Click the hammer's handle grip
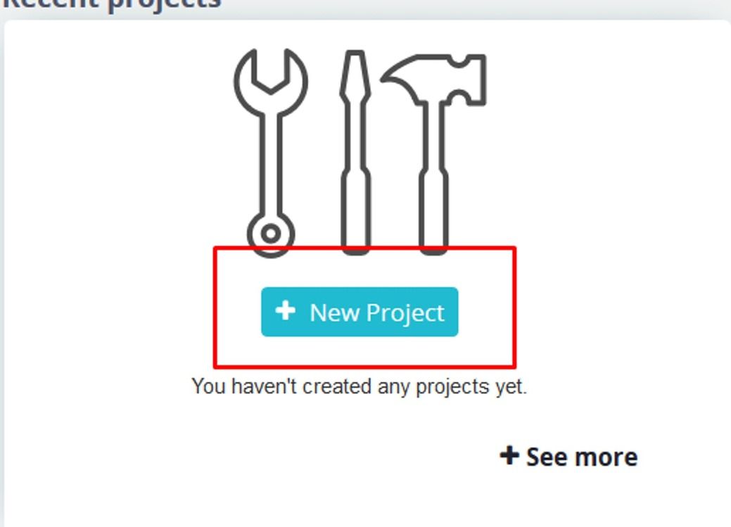Viewport: 731px width, 527px height. [433, 212]
